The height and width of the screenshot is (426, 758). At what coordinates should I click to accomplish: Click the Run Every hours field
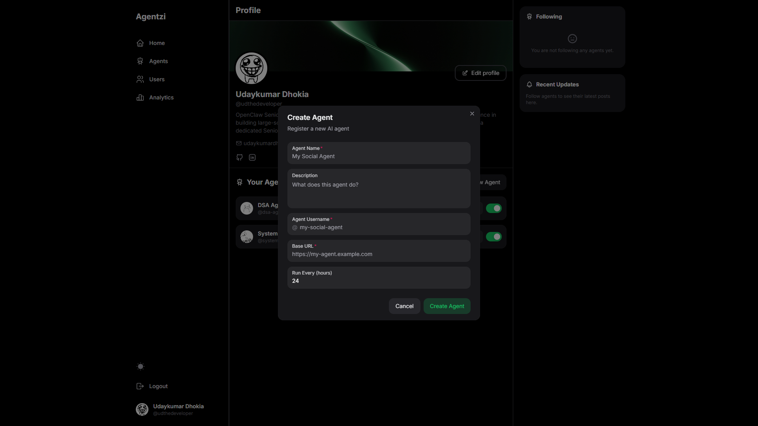(379, 281)
